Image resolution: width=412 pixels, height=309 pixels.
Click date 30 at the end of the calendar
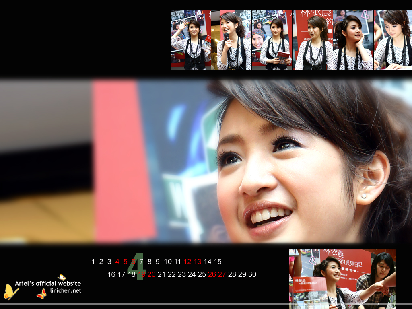click(x=252, y=274)
